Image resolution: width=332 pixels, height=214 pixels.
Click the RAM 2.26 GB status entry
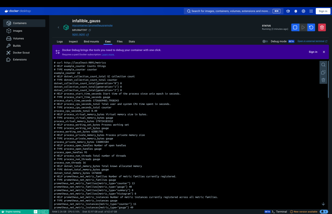point(59,212)
